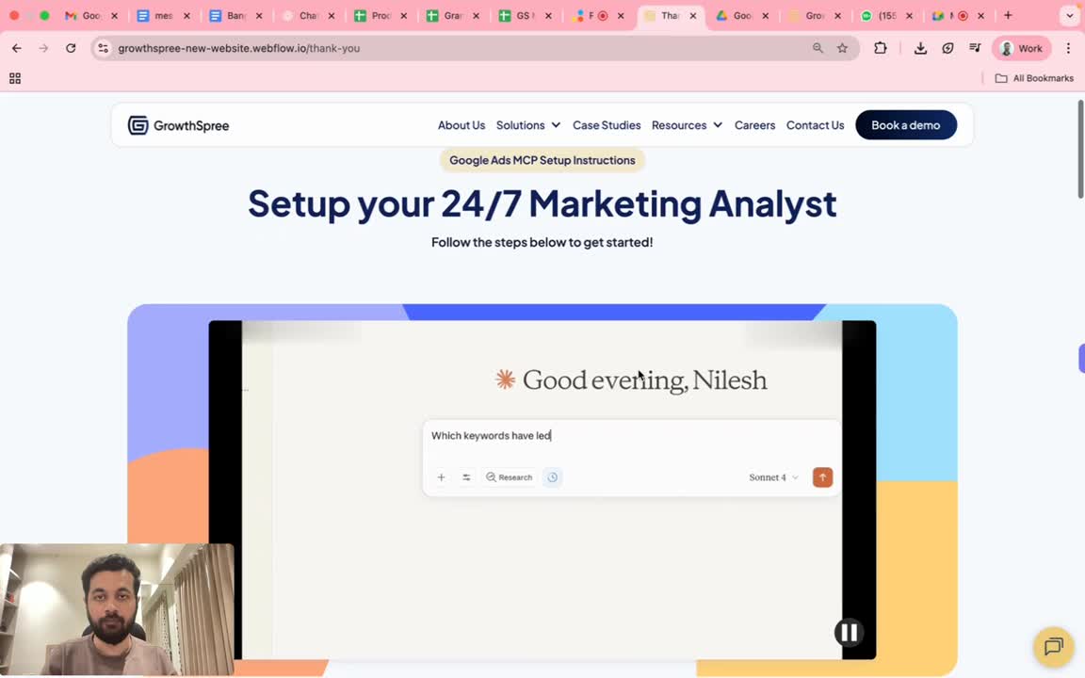This screenshot has height=678, width=1085.
Task: Go back to the previous page
Action: coord(17,48)
